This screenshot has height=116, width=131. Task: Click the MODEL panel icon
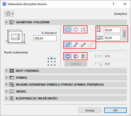point(12,91)
